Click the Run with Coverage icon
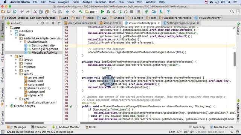Viewport: 241px width, 135px height. (114, 12)
